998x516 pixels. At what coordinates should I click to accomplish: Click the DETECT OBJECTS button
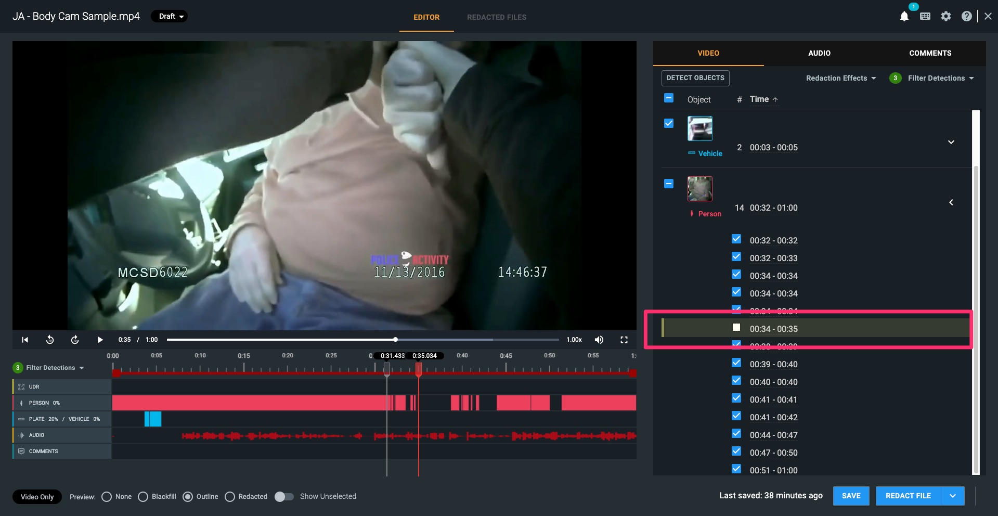click(695, 78)
